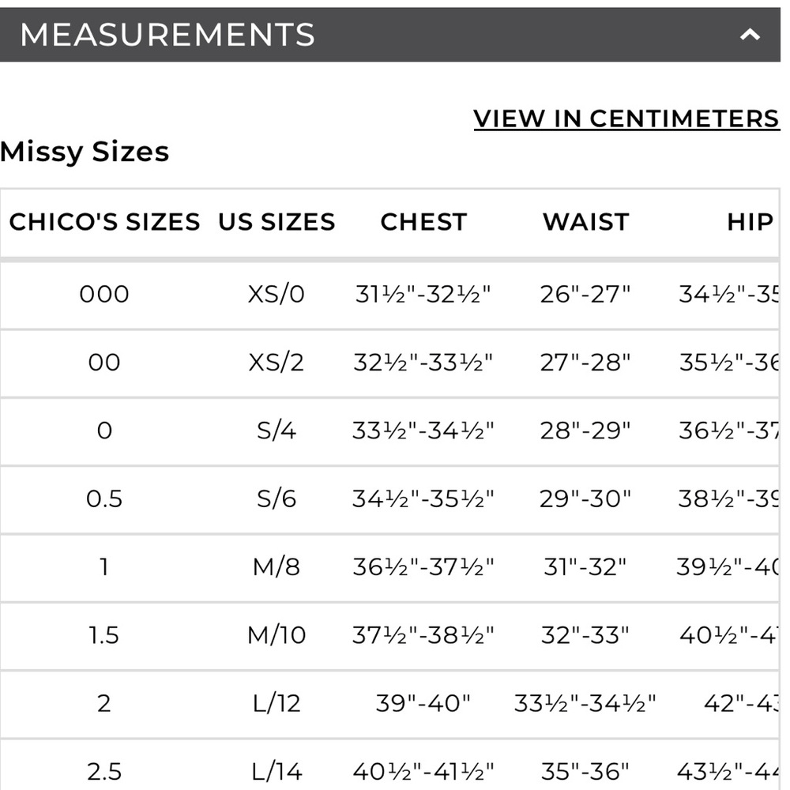The width and height of the screenshot is (790, 790).
Task: Select the Waist column header
Action: [585, 222]
